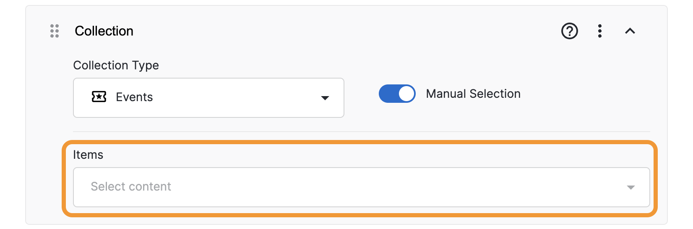Open the Collection Type combo box
Viewport: 693px width, 229px height.
click(208, 98)
